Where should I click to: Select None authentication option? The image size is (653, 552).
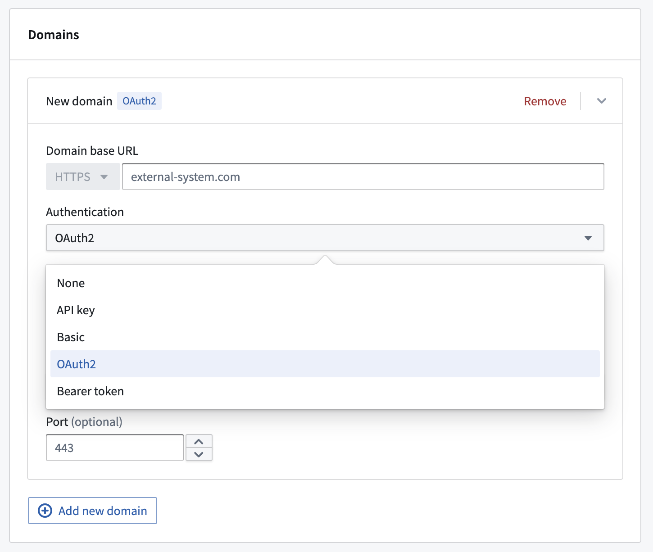325,283
